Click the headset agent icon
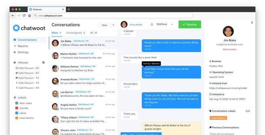 [x=152, y=25]
